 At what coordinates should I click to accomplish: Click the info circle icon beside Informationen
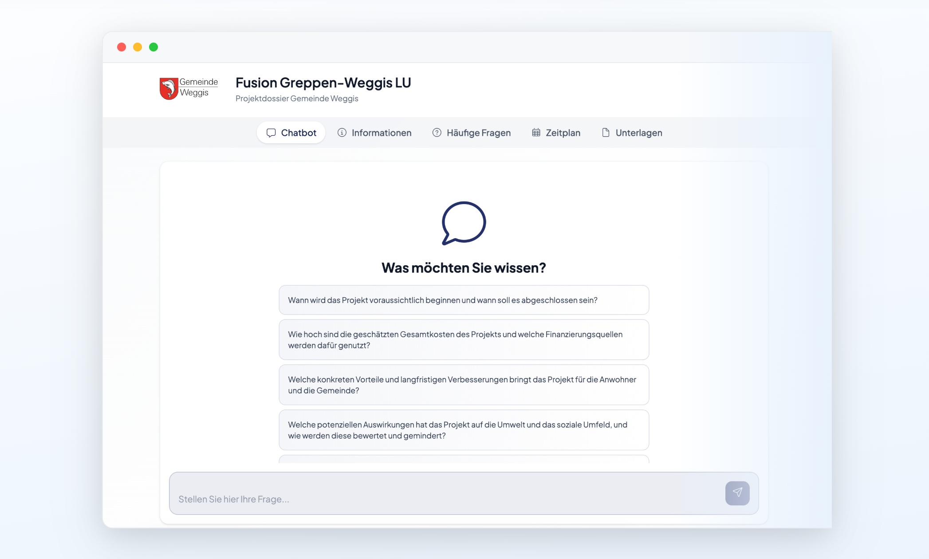point(342,133)
